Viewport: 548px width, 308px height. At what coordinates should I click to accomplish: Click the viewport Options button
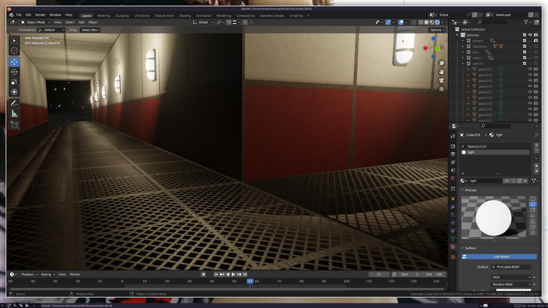coord(438,30)
